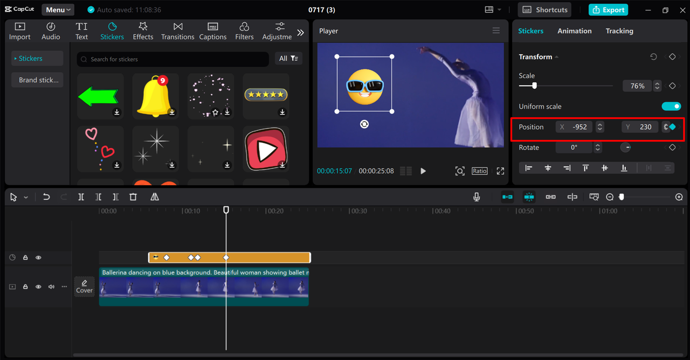Open the selection tool dropdown arrow
Viewport: 690px width, 360px height.
(25, 197)
